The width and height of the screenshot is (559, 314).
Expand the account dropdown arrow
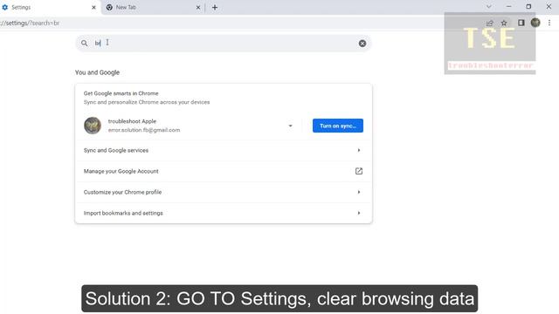290,126
